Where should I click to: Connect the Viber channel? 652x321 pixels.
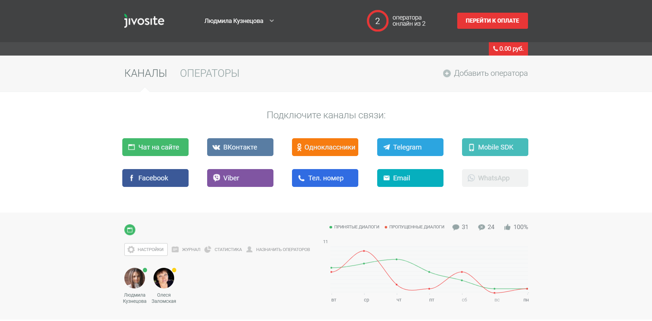[x=240, y=178]
